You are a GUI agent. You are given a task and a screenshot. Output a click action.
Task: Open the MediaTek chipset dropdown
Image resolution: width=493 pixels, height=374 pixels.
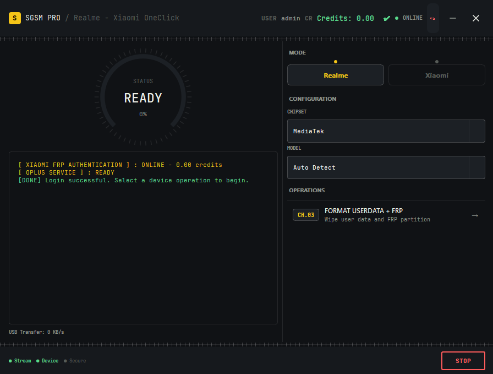(x=386, y=131)
